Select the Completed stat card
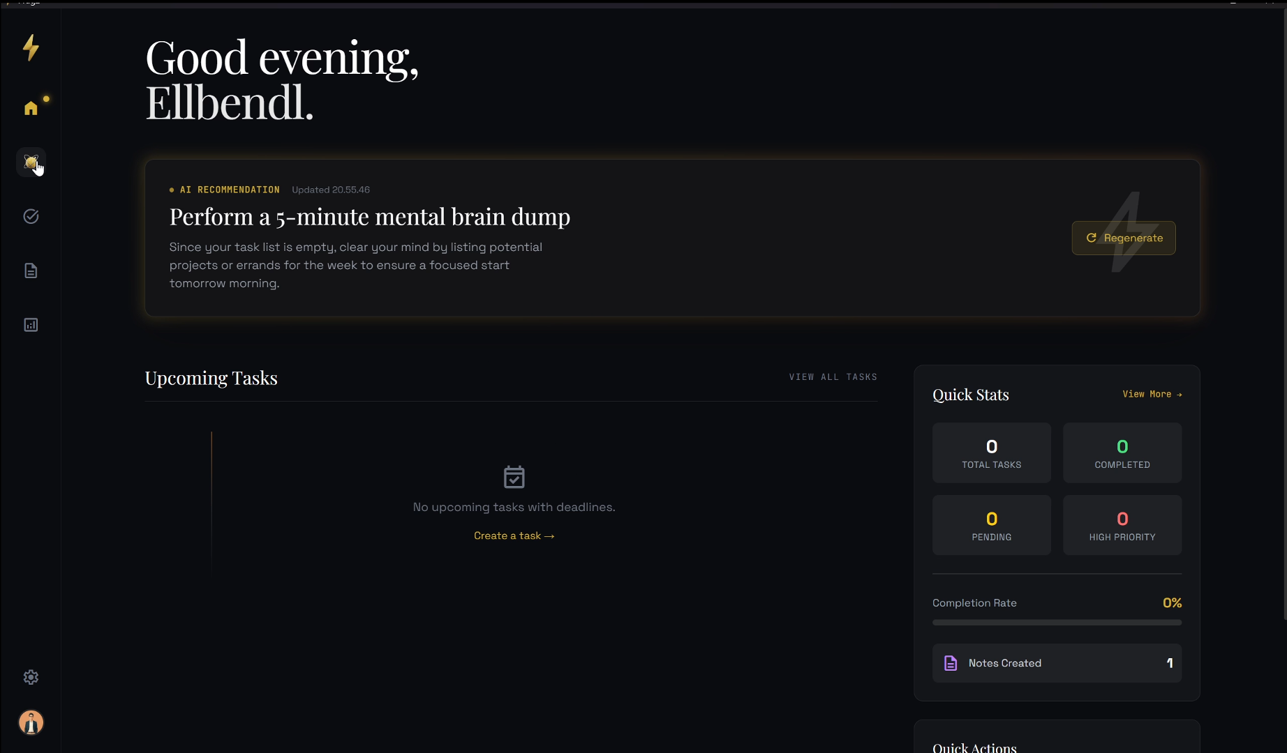 [1122, 452]
